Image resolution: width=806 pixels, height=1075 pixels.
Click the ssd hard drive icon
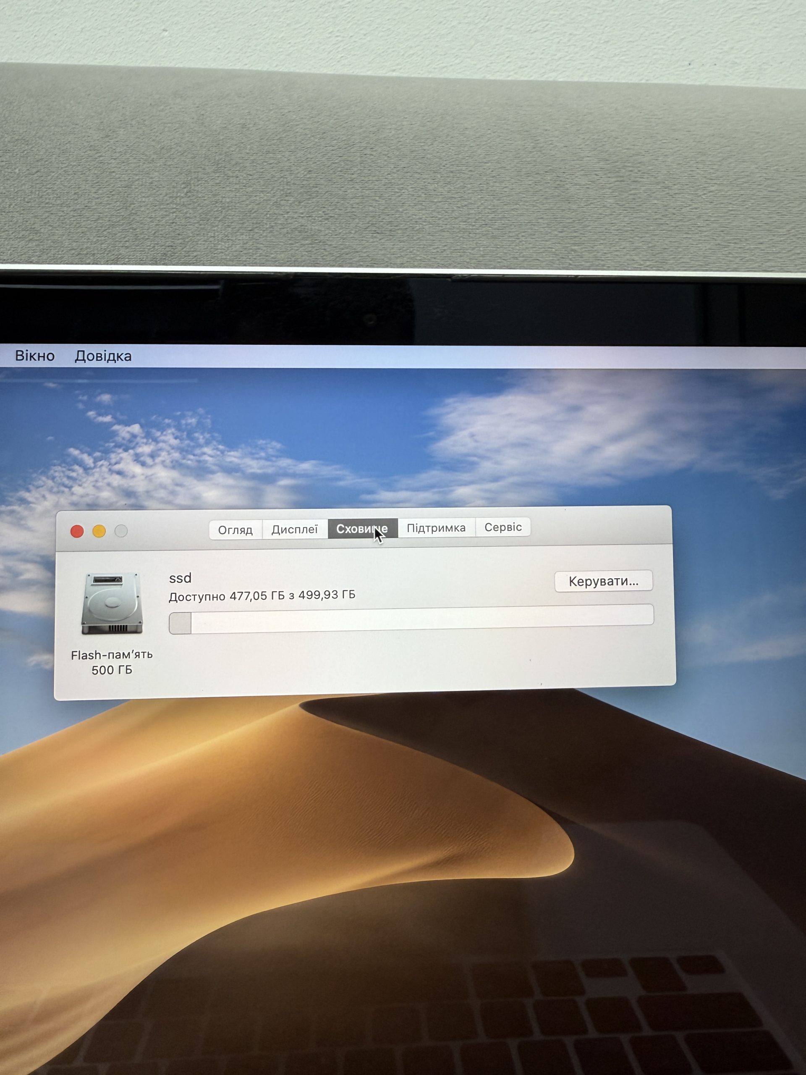112,603
